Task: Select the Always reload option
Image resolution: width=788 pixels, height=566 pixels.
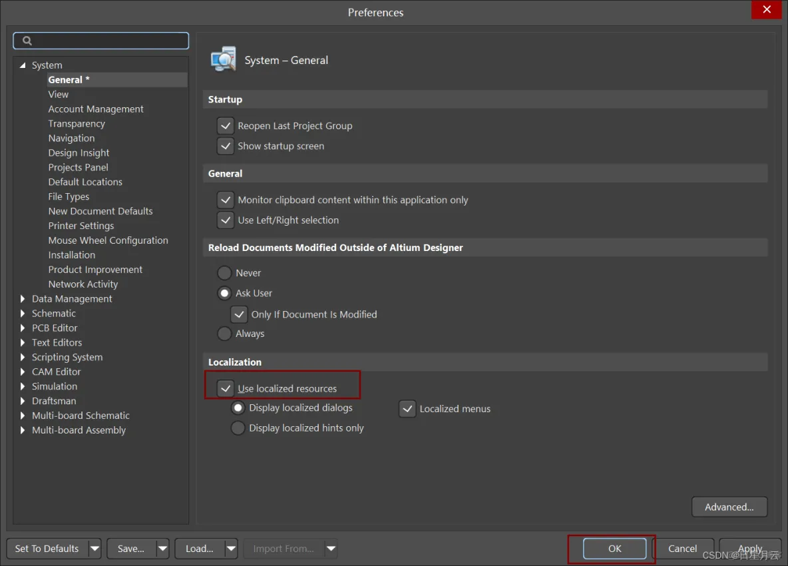Action: (x=224, y=333)
